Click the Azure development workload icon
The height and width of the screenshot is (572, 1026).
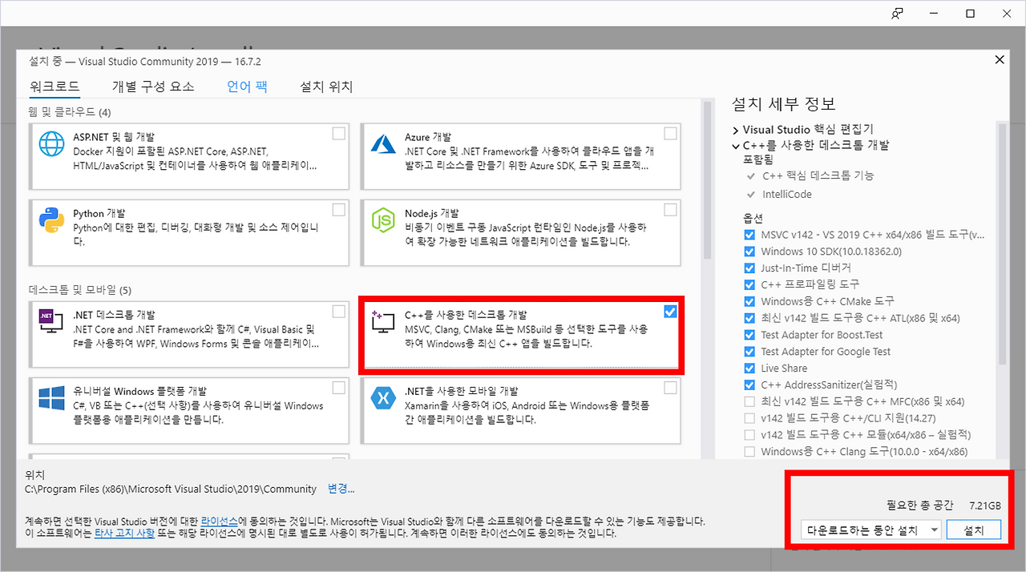[x=383, y=144]
